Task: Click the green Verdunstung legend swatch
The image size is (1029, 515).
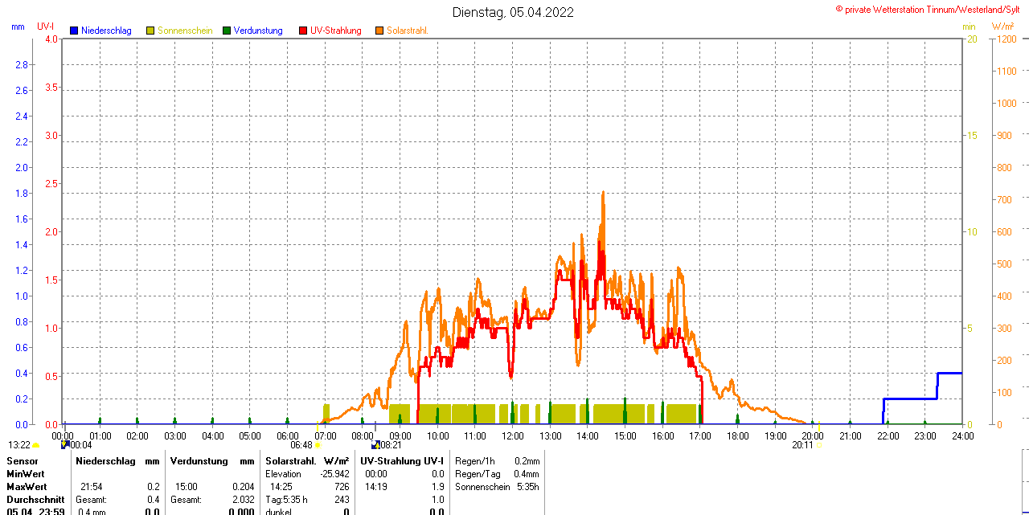Action: coord(227,31)
